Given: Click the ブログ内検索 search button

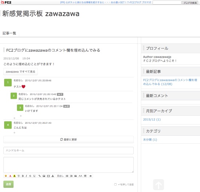Looking at the screenshot, I should (190, 3).
